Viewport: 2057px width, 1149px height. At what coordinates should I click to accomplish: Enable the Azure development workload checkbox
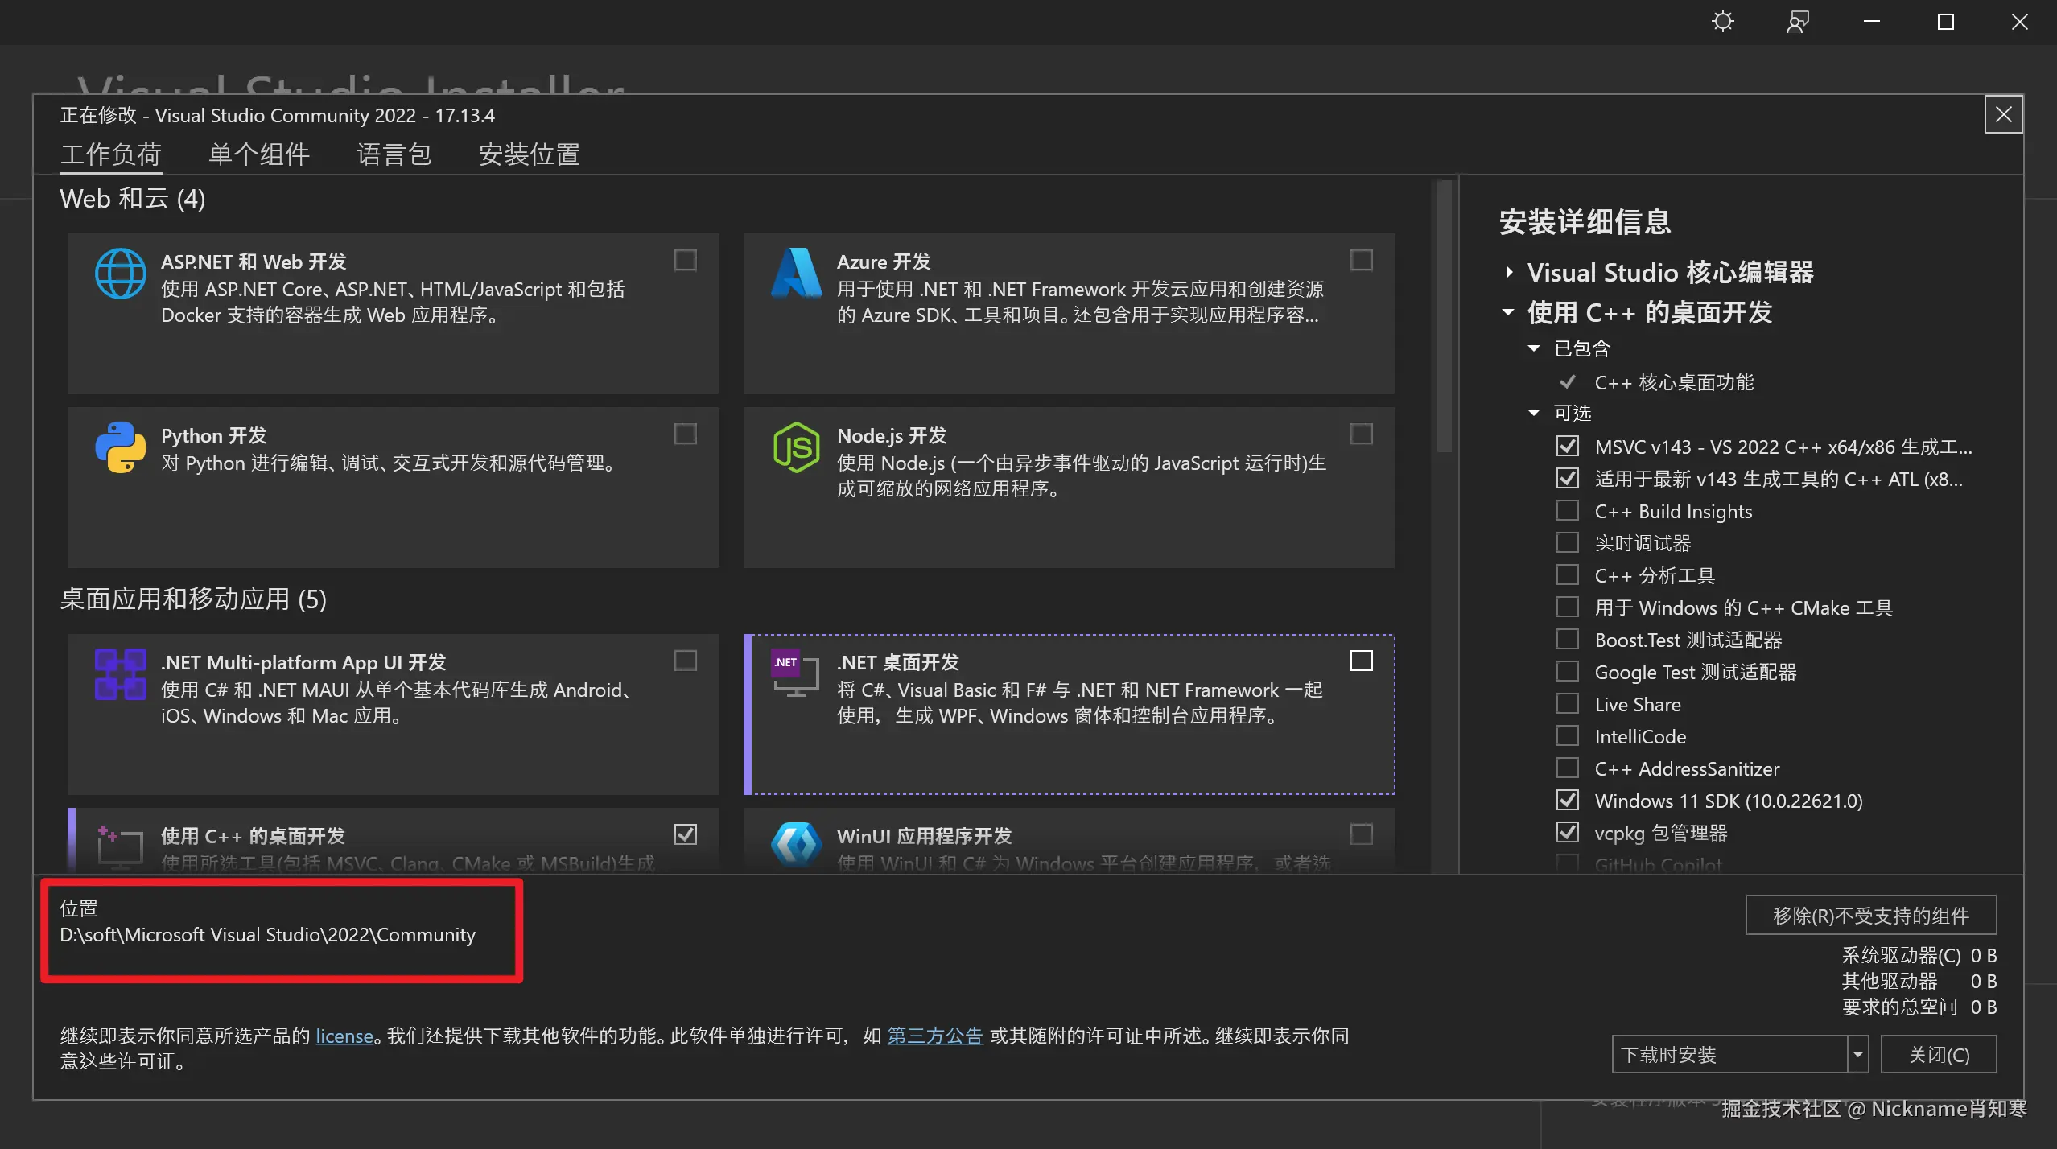[1362, 260]
